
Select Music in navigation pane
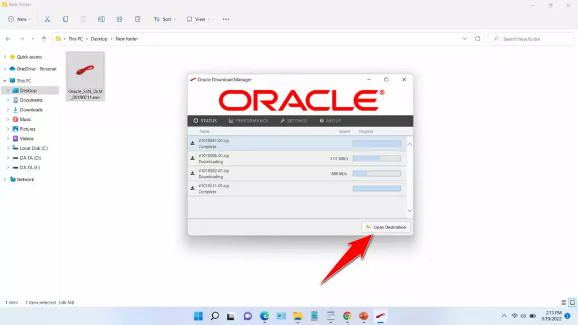point(25,120)
